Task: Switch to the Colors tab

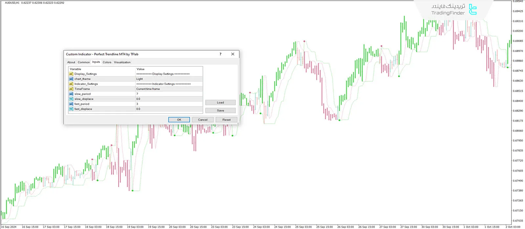Action: pos(107,62)
